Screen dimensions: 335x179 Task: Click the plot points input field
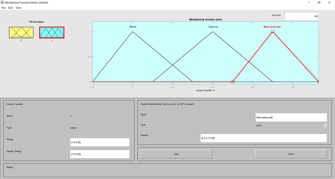(x=301, y=16)
